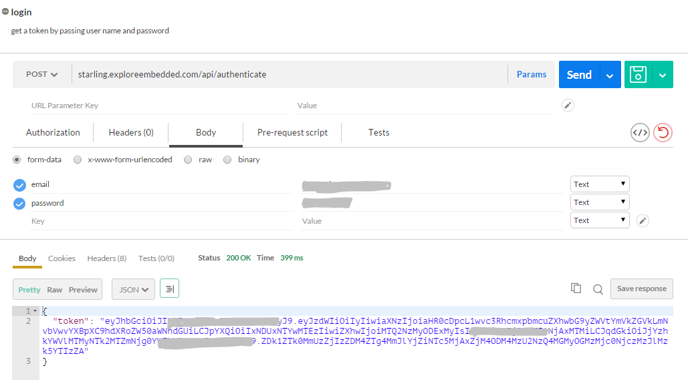Image resolution: width=688 pixels, height=380 pixels.
Task: View the Tests (0/0) results tab
Action: pyautogui.click(x=156, y=258)
